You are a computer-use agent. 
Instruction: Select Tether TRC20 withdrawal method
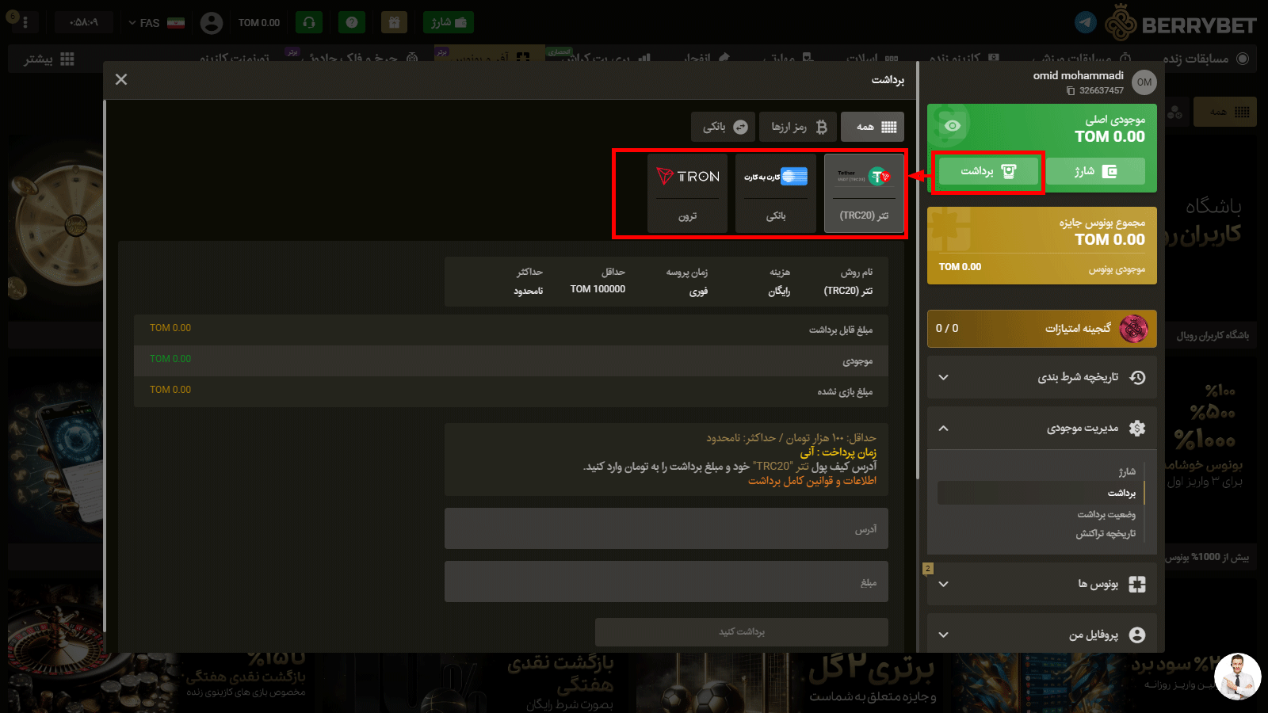click(x=864, y=193)
